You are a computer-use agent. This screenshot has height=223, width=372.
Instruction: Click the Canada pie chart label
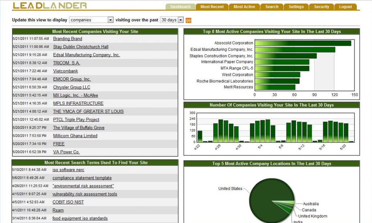point(309,210)
